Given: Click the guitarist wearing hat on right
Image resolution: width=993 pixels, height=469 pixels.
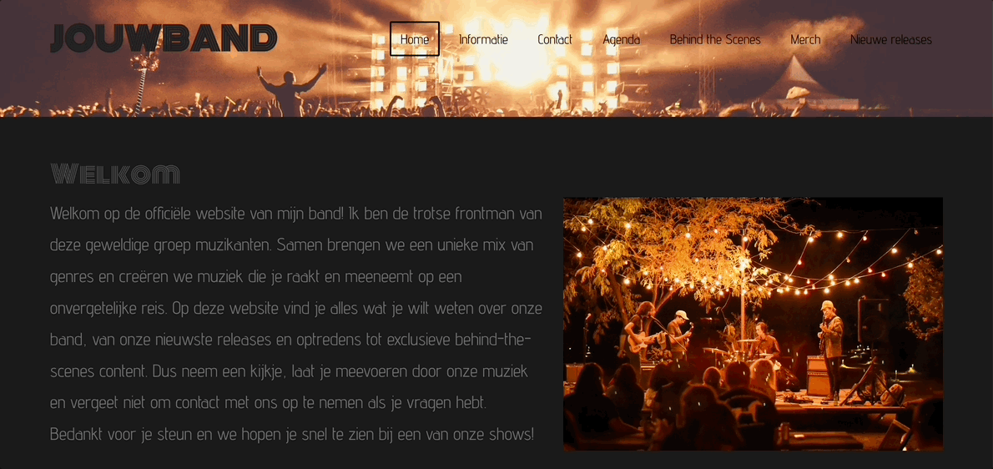Looking at the screenshot, I should click(x=830, y=347).
